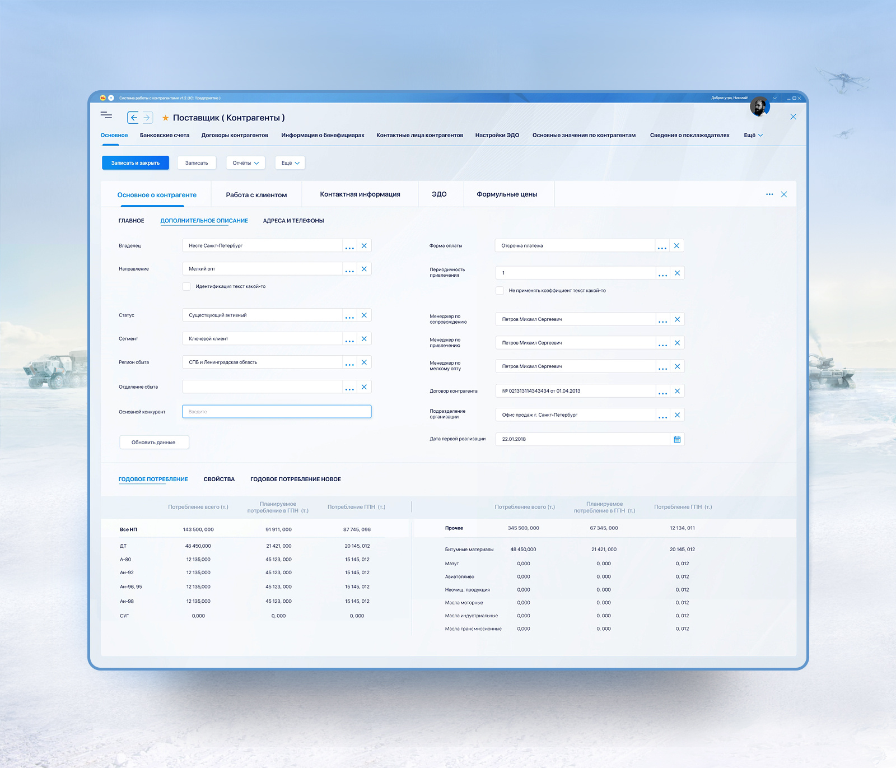896x768 pixels.
Task: Go forward with the right arrow button
Action: point(147,118)
